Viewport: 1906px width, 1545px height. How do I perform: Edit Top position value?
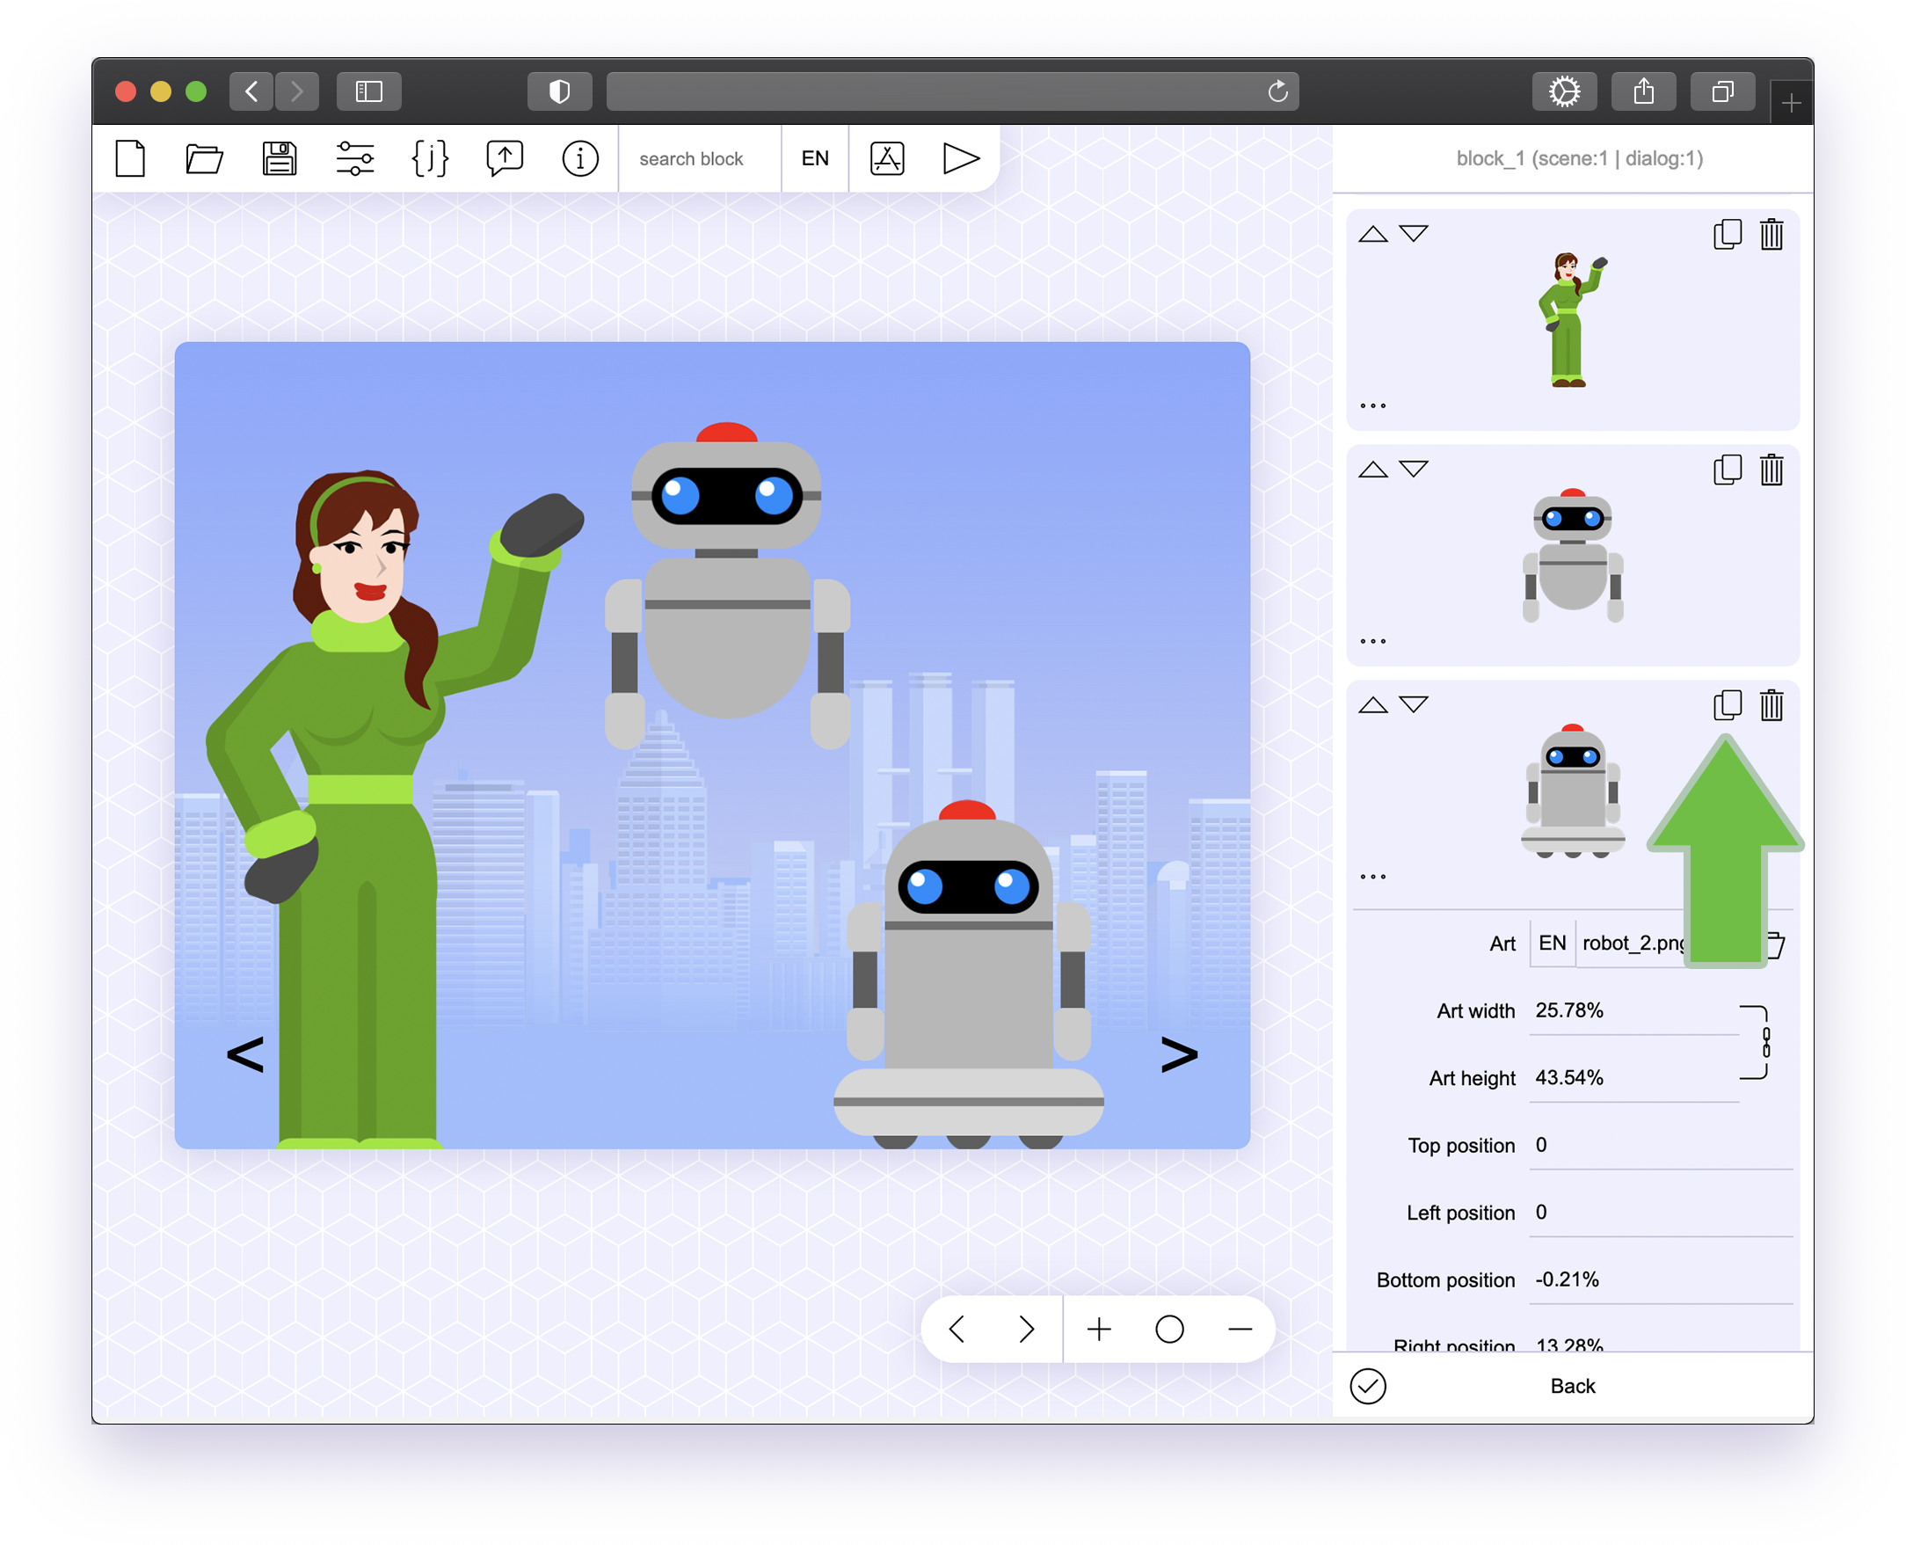click(1661, 1147)
